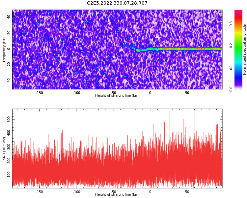Click the 0.0 tick on the colorbar
Viewport: 247px width, 198px height.
click(231, 89)
